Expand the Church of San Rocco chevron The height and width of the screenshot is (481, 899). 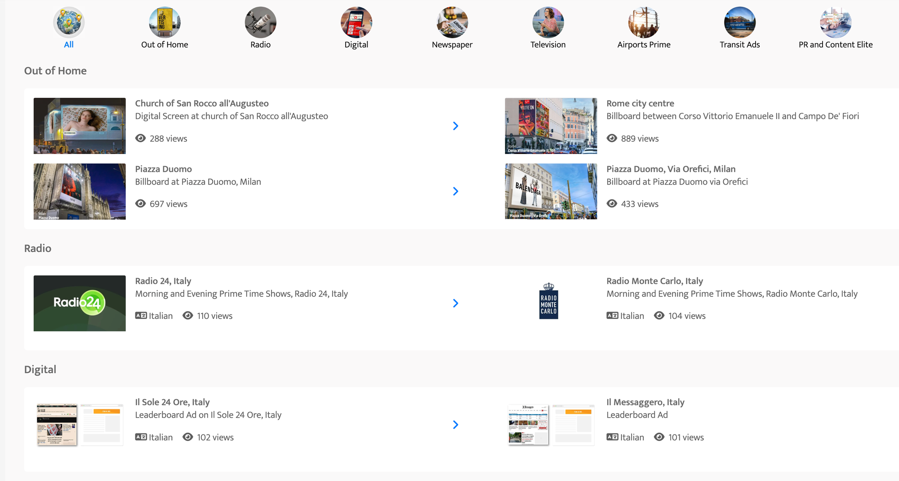455,126
